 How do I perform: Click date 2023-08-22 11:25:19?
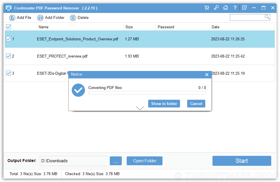coord(228,73)
